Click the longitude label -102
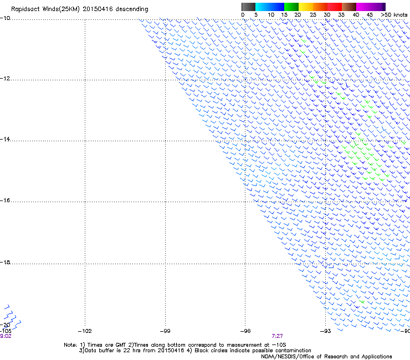 85,331
